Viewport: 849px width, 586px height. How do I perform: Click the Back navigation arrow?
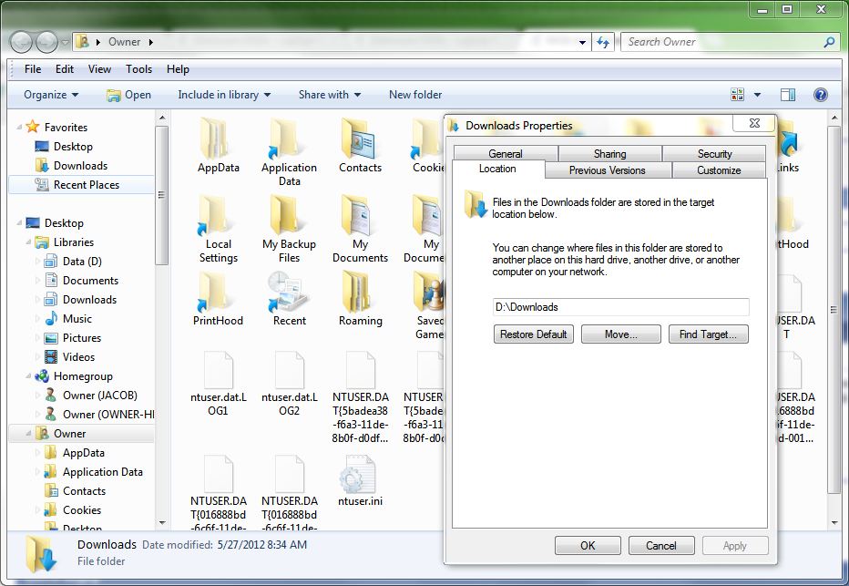pyautogui.click(x=22, y=42)
